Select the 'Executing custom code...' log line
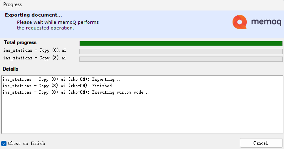This screenshot has width=284, height=149. click(x=76, y=92)
